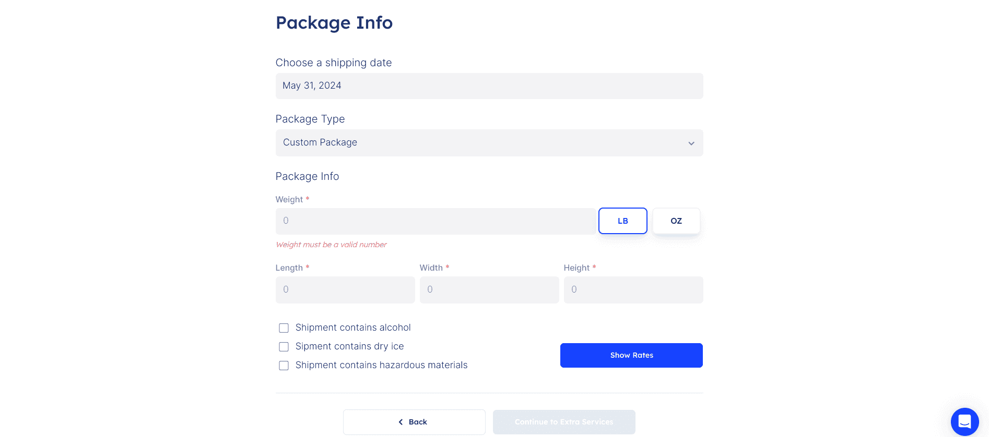Click Continue to Extra Services
989x437 pixels.
point(563,422)
